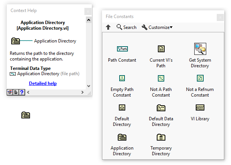Click the 'Application Directory [Application Directory.vi]' title

(x=43, y=25)
